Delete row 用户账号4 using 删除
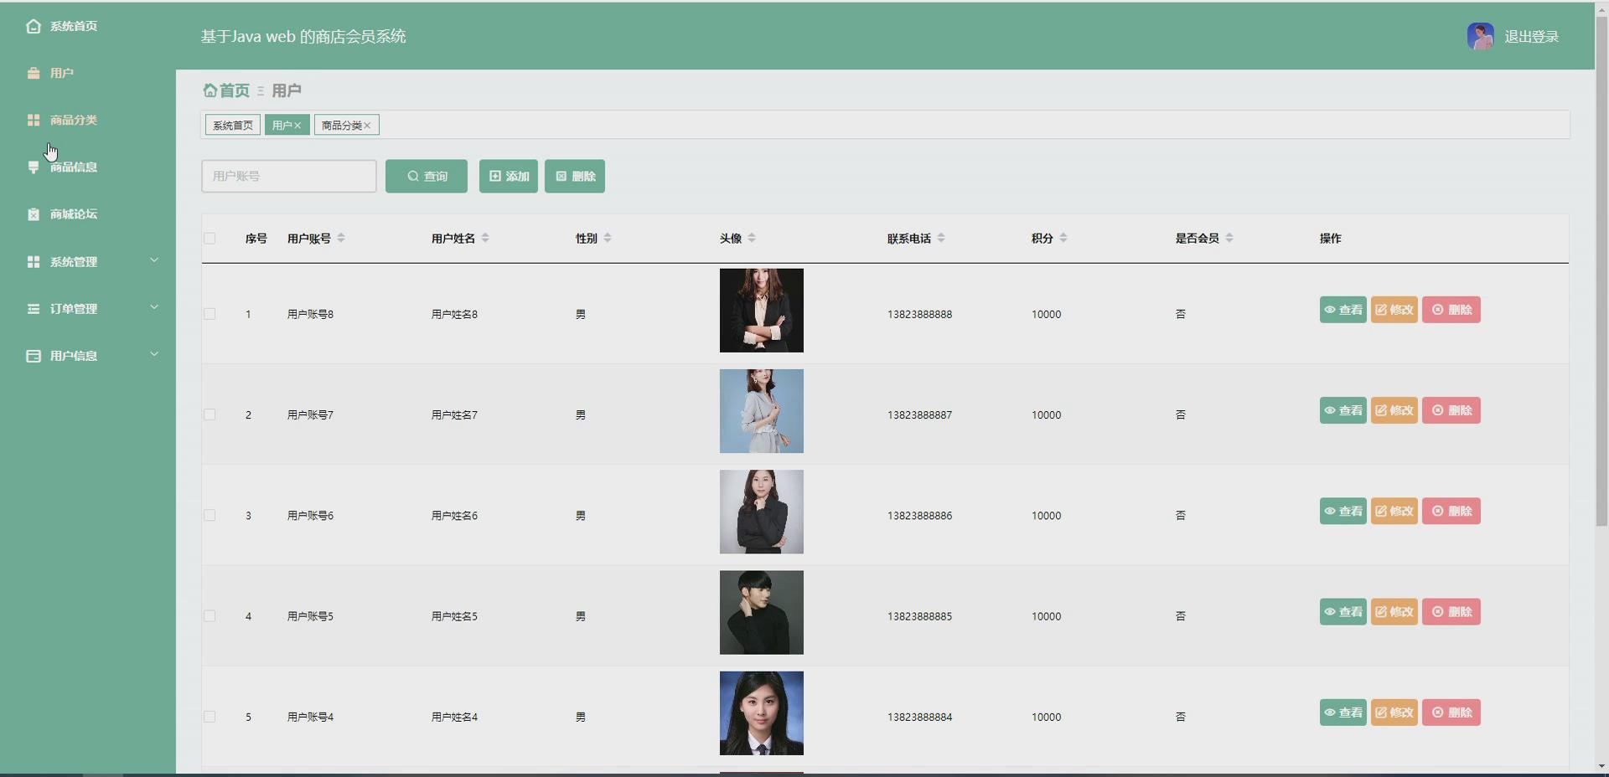This screenshot has width=1609, height=777. 1451,713
